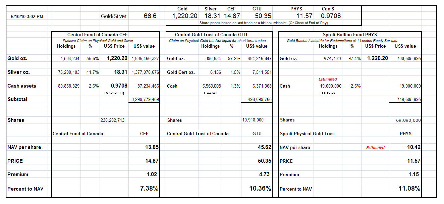Viewport: 444px width, 204px height.
Task: Select the Gold/Silver ratio value 66.6
Action: point(150,16)
